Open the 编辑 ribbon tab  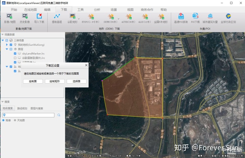coord(47,10)
